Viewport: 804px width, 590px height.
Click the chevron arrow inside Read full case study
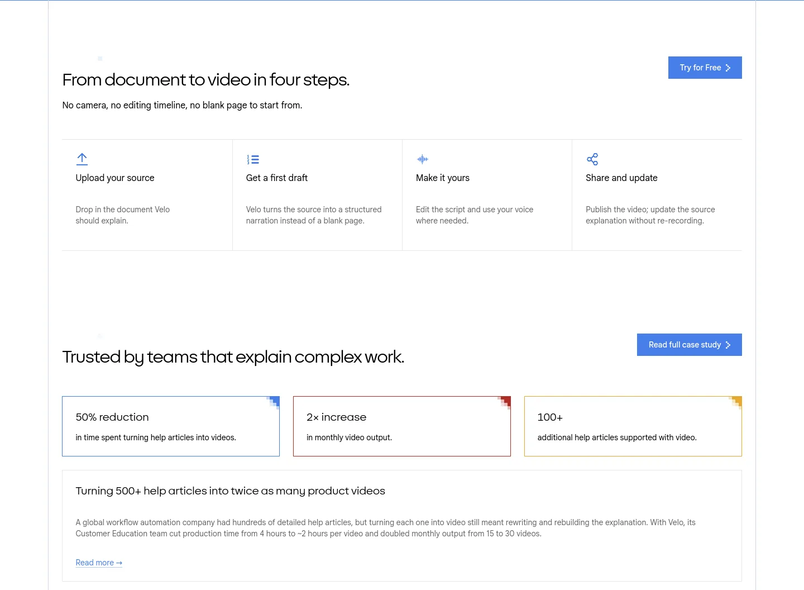(728, 345)
